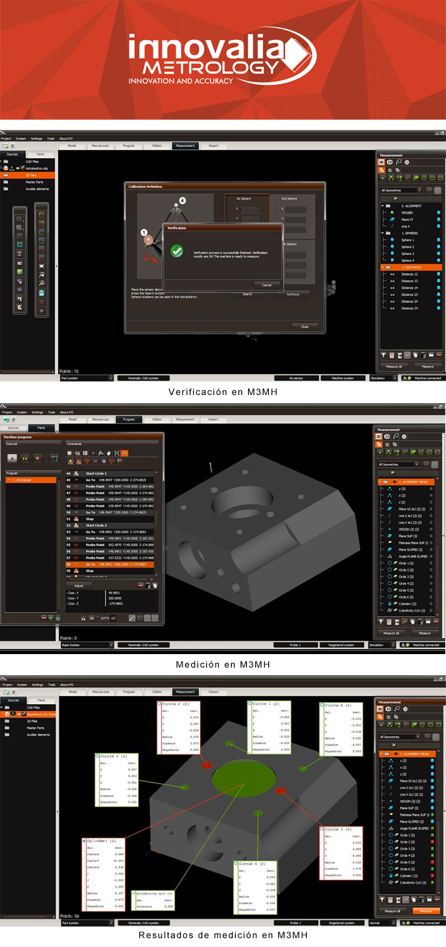Switch to Manual scan tab in bottom Resultados screenshot
The width and height of the screenshot is (446, 947).
[101, 692]
